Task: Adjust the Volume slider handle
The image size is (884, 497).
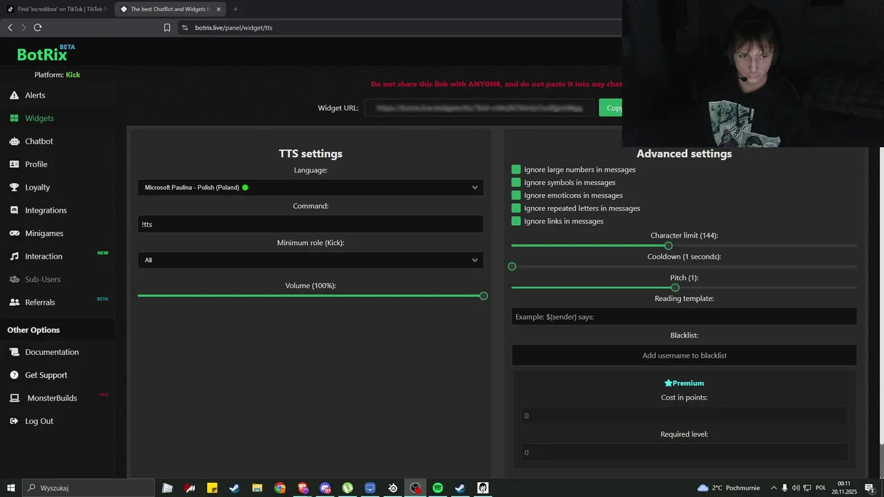Action: [483, 295]
